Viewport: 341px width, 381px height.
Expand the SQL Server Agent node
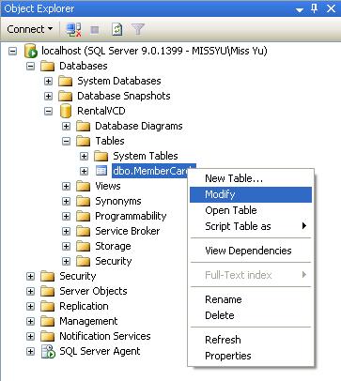30,351
